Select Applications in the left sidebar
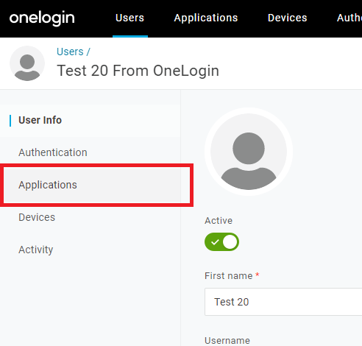 tap(48, 185)
